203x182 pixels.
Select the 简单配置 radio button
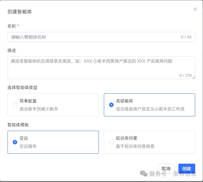pyautogui.click(x=15, y=105)
